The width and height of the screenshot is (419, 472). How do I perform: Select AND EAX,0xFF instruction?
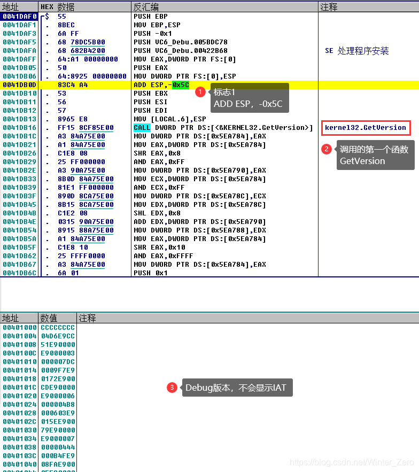click(x=159, y=161)
